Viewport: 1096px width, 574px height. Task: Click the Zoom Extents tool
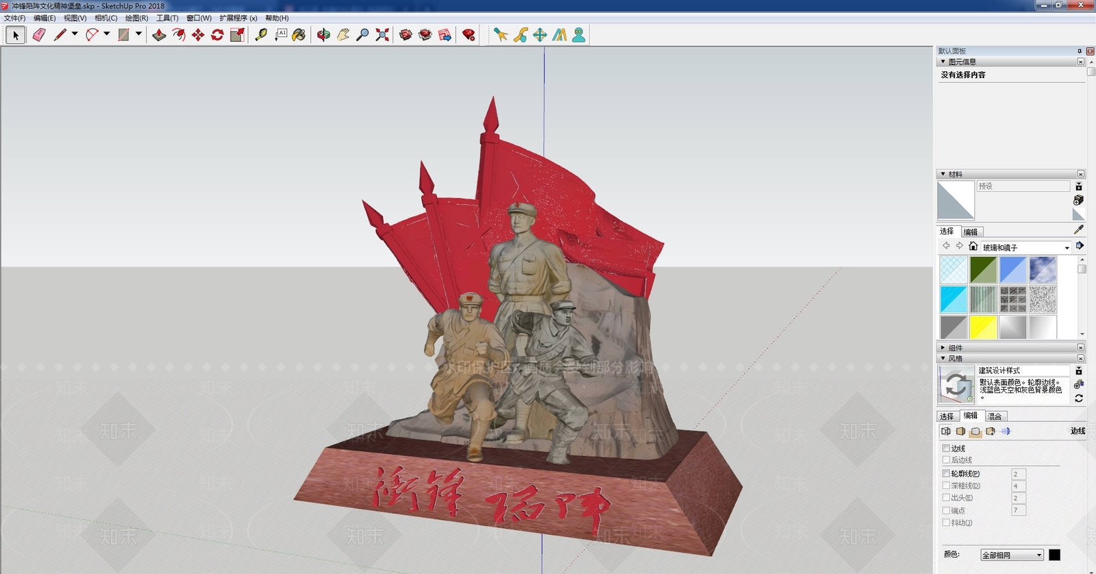382,35
